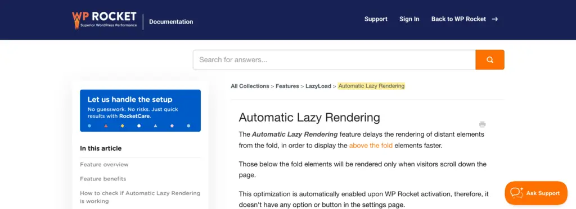
Task: Go Back to WP Rocket site
Action: pos(458,19)
